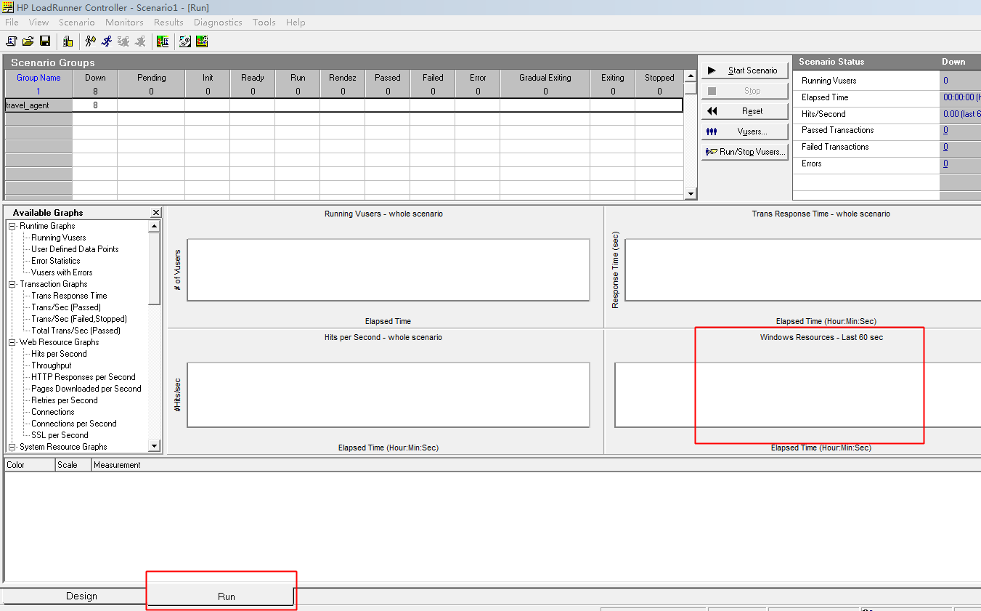Click the Gradual Exiting column header
Image resolution: width=981 pixels, height=611 pixels.
tap(545, 78)
